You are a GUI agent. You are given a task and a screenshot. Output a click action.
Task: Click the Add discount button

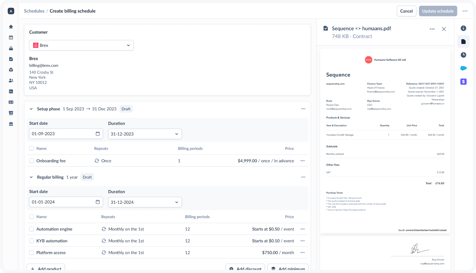(x=245, y=268)
